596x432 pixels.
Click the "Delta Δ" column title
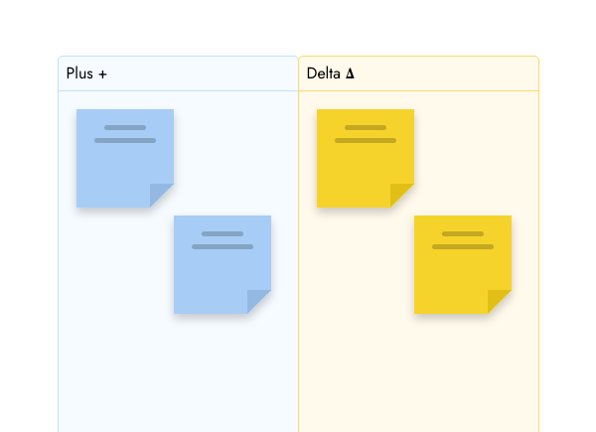pos(331,73)
